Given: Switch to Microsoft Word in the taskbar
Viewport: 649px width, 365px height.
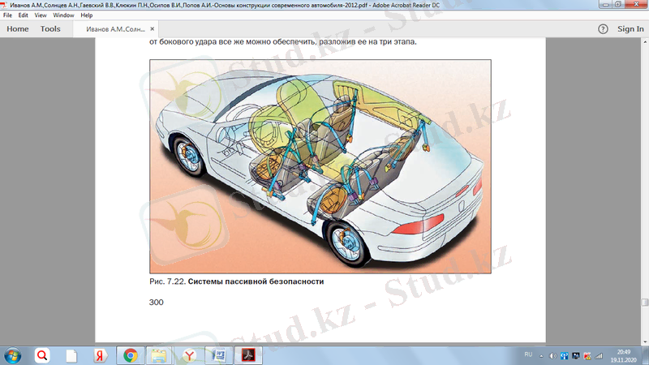Looking at the screenshot, I should [218, 355].
